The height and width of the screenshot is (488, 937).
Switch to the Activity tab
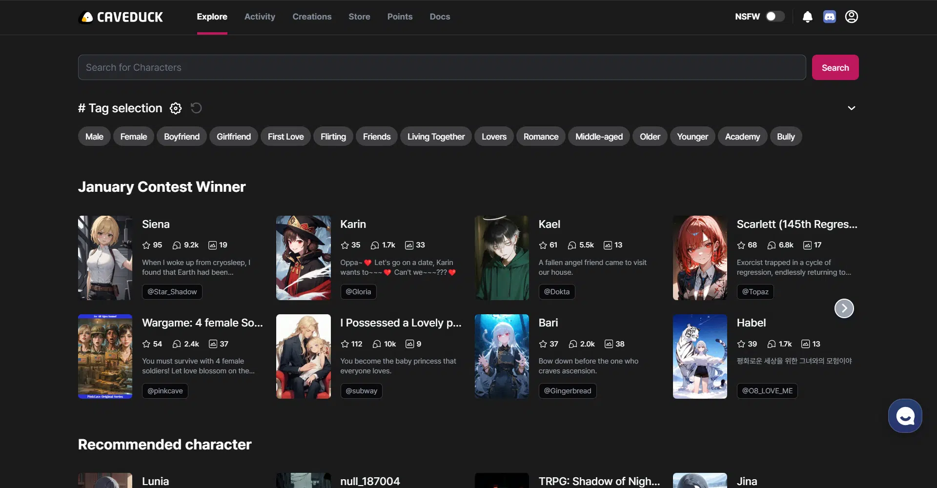coord(260,17)
